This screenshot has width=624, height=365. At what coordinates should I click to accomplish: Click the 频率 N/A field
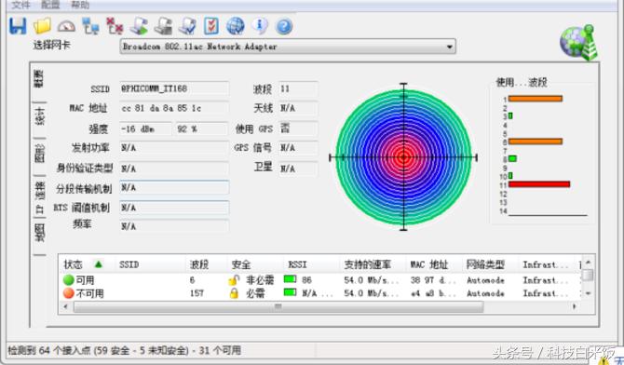click(174, 226)
